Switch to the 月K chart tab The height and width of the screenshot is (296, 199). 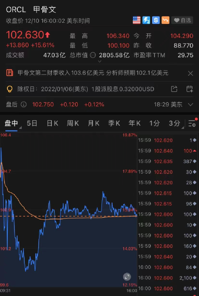coord(93,124)
